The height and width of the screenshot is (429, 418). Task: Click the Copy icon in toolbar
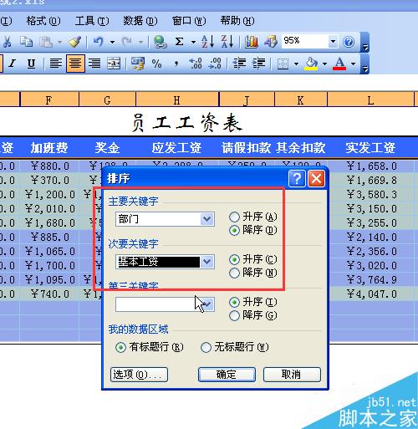point(27,42)
